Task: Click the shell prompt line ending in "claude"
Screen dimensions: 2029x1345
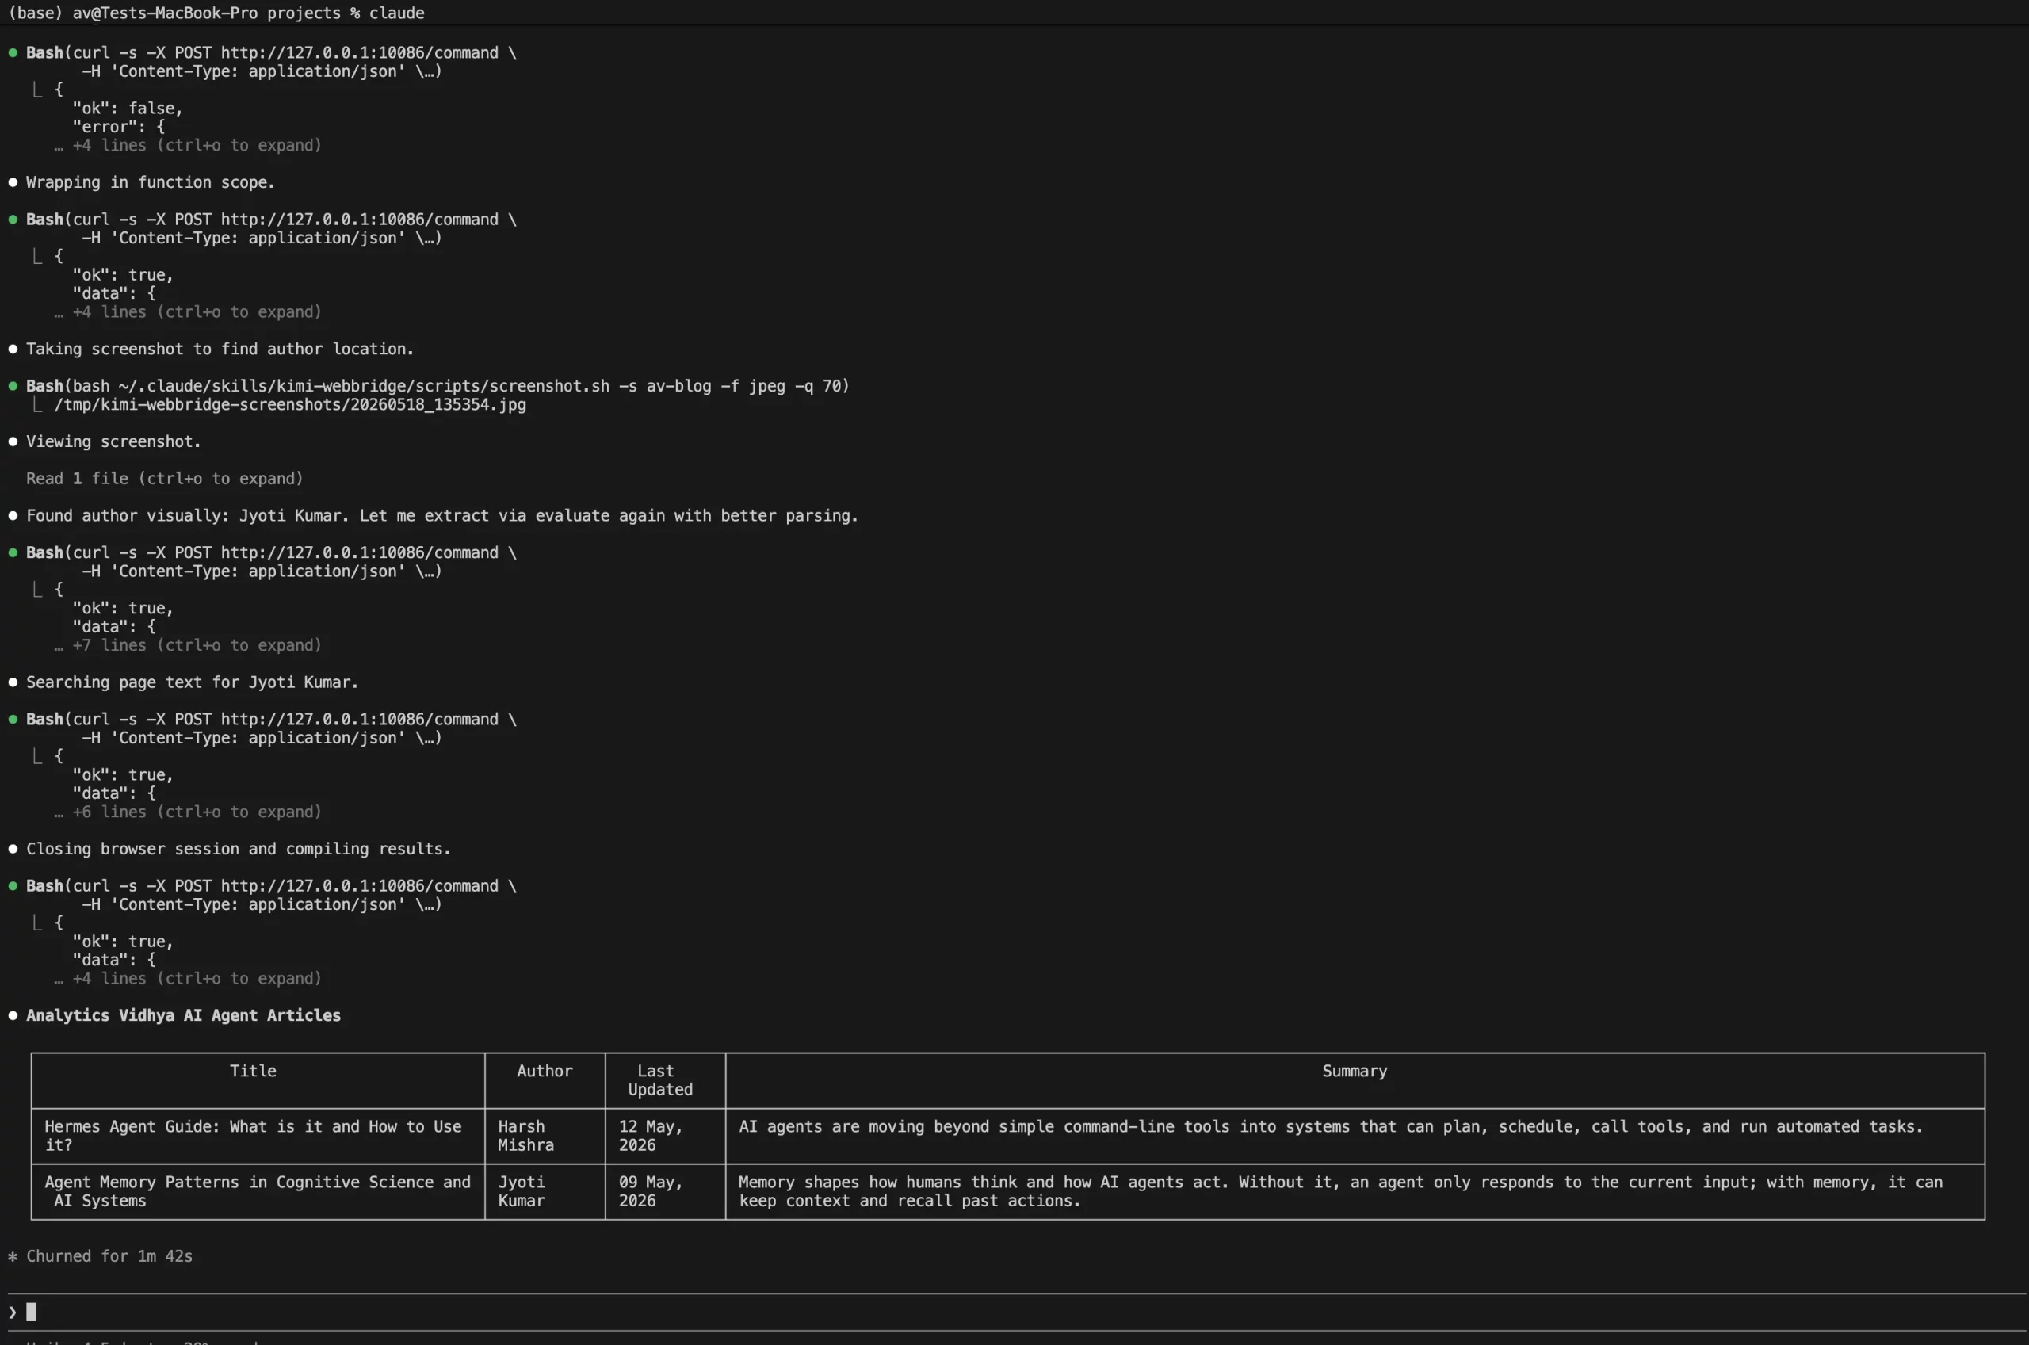Action: [x=216, y=13]
